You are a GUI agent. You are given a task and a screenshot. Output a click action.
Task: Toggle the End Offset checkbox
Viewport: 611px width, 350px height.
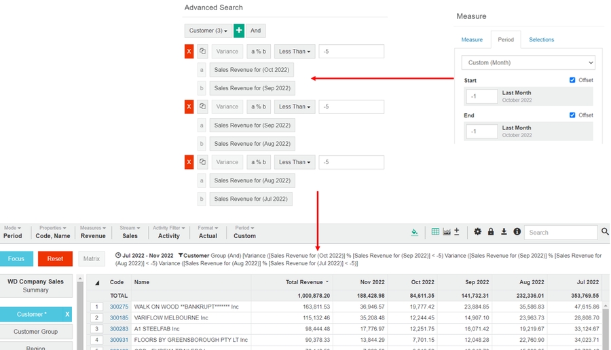pyautogui.click(x=574, y=115)
